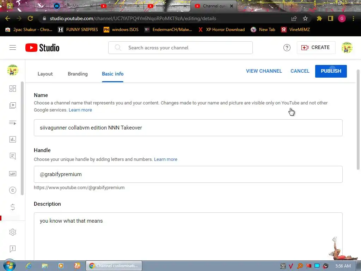Viewport: 361px width, 271px height.
Task: Click the search magnifier icon in search bar
Action: click(x=118, y=48)
